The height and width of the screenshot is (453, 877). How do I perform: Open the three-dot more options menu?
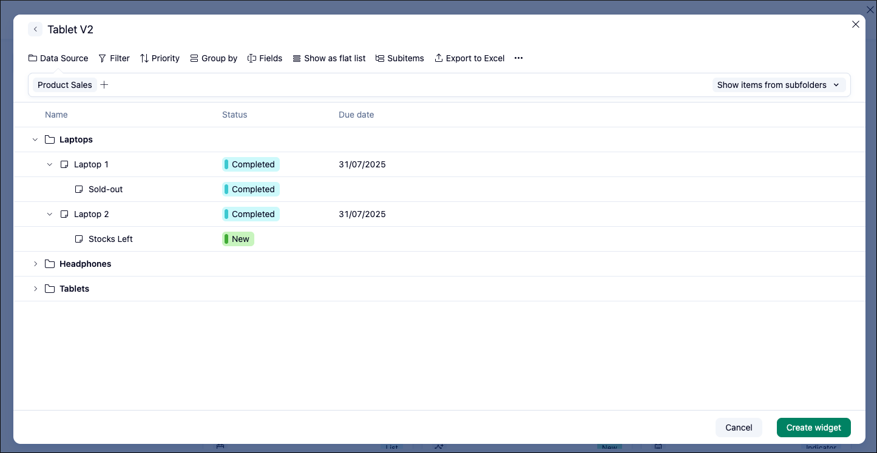[518, 58]
